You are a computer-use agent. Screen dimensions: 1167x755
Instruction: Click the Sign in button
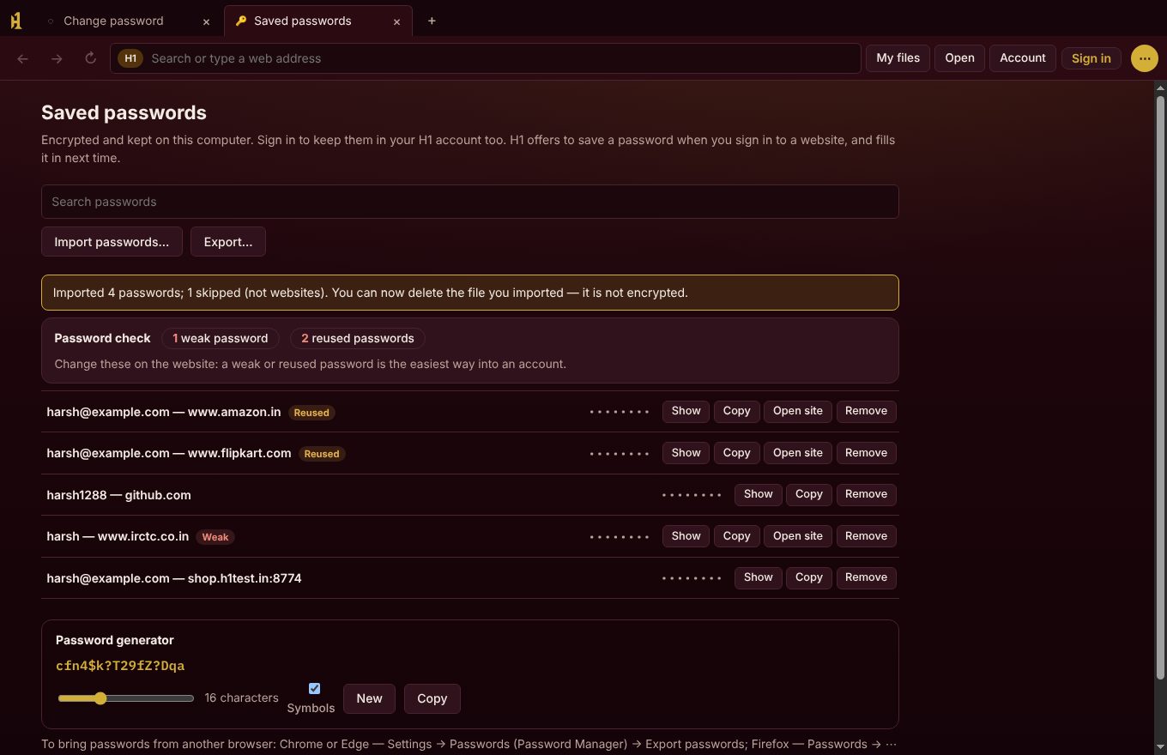point(1091,58)
